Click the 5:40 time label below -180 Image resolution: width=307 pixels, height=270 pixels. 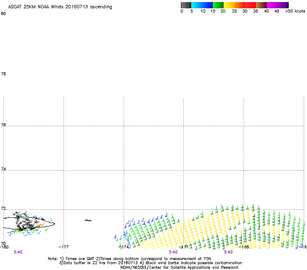click(x=18, y=252)
